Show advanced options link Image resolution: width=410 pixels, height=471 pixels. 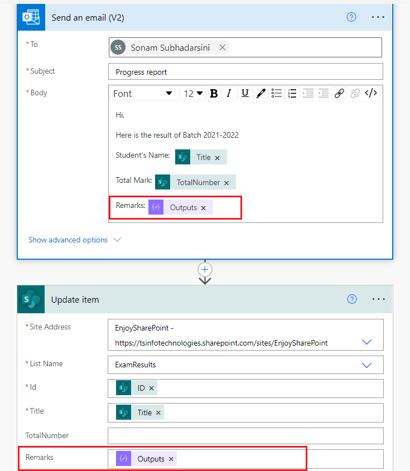point(68,240)
